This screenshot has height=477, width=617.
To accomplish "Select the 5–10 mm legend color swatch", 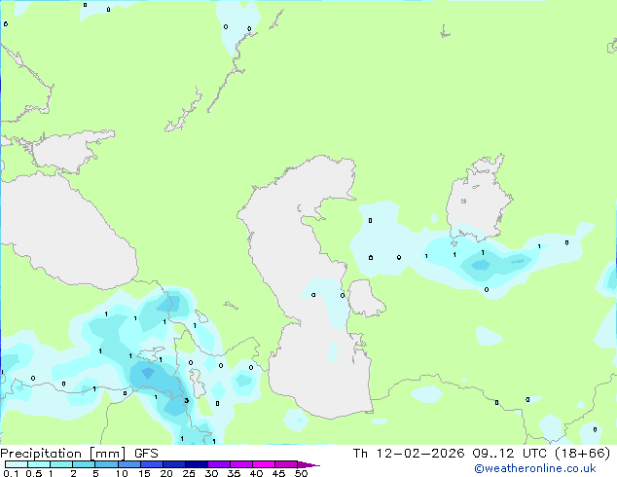I will [106, 464].
